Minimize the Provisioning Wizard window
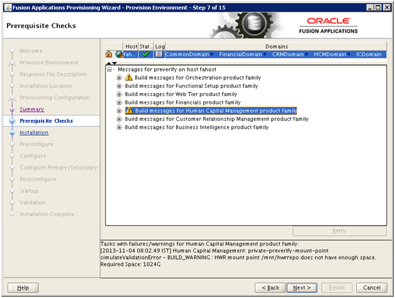This screenshot has width=395, height=298. (x=370, y=8)
